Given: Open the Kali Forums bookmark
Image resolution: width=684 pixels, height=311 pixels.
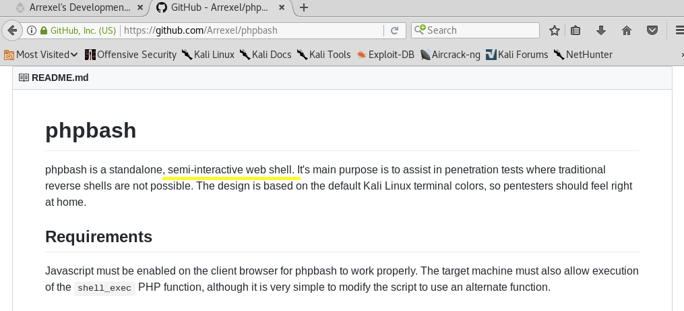Looking at the screenshot, I should pos(517,55).
